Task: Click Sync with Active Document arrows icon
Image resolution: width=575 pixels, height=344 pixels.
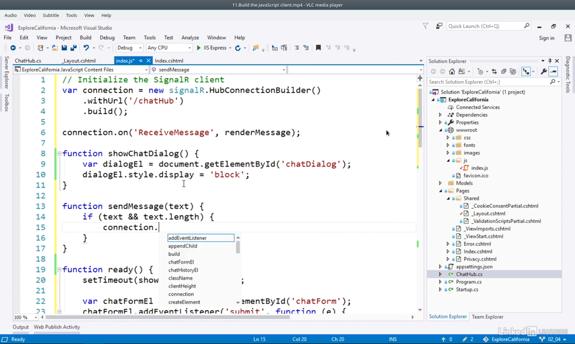Action: coord(494,72)
